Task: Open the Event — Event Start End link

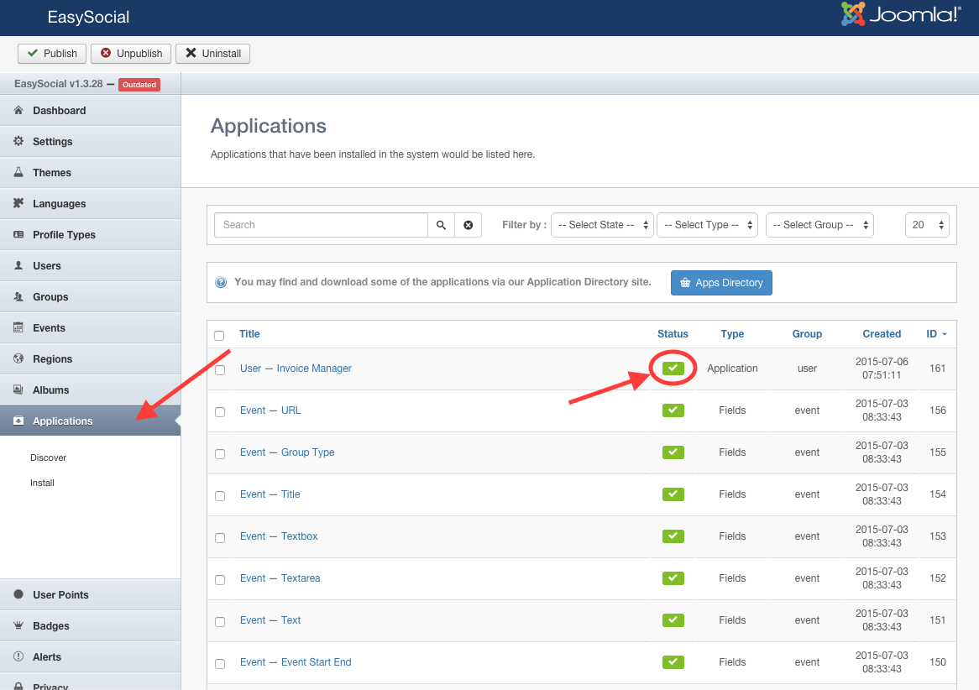Action: [296, 662]
